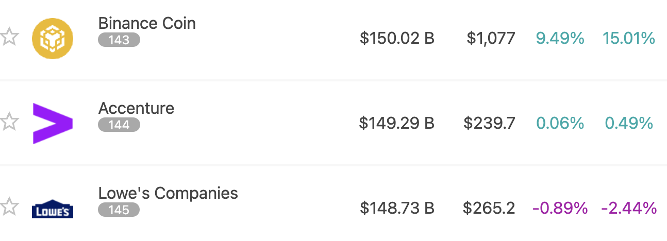This screenshot has width=667, height=241.
Task: Click Lowe's -2.44% change value
Action: pos(629,208)
